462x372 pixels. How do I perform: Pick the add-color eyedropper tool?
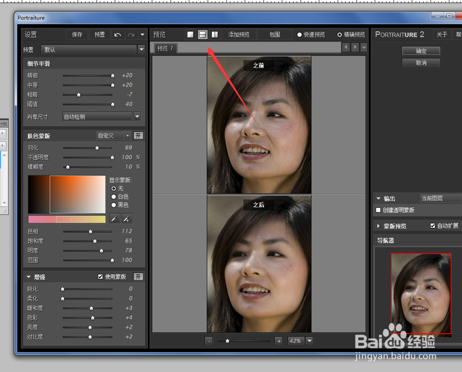coord(127,218)
